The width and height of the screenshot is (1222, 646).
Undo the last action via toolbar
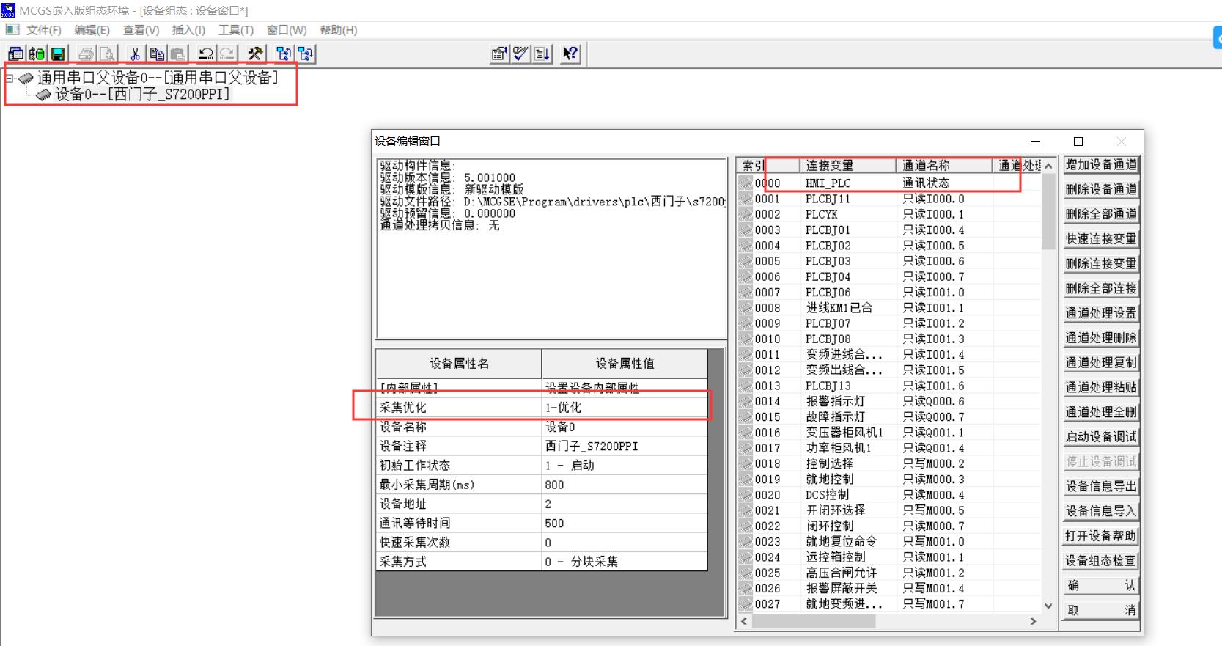[206, 54]
